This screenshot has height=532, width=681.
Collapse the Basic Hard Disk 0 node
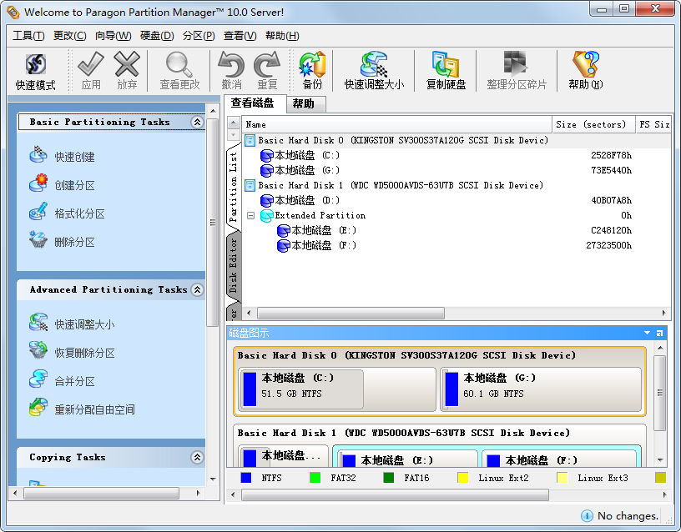tap(250, 140)
